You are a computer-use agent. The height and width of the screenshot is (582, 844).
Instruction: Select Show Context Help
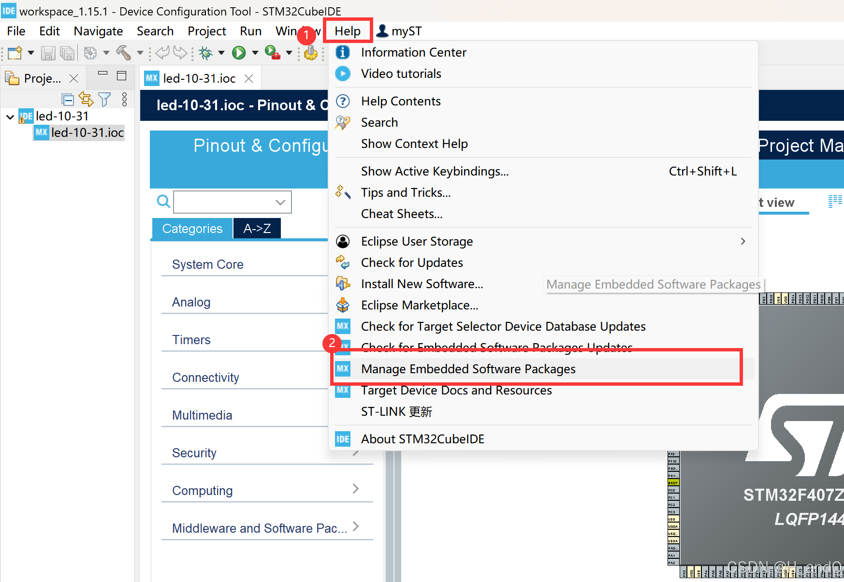click(x=543, y=144)
